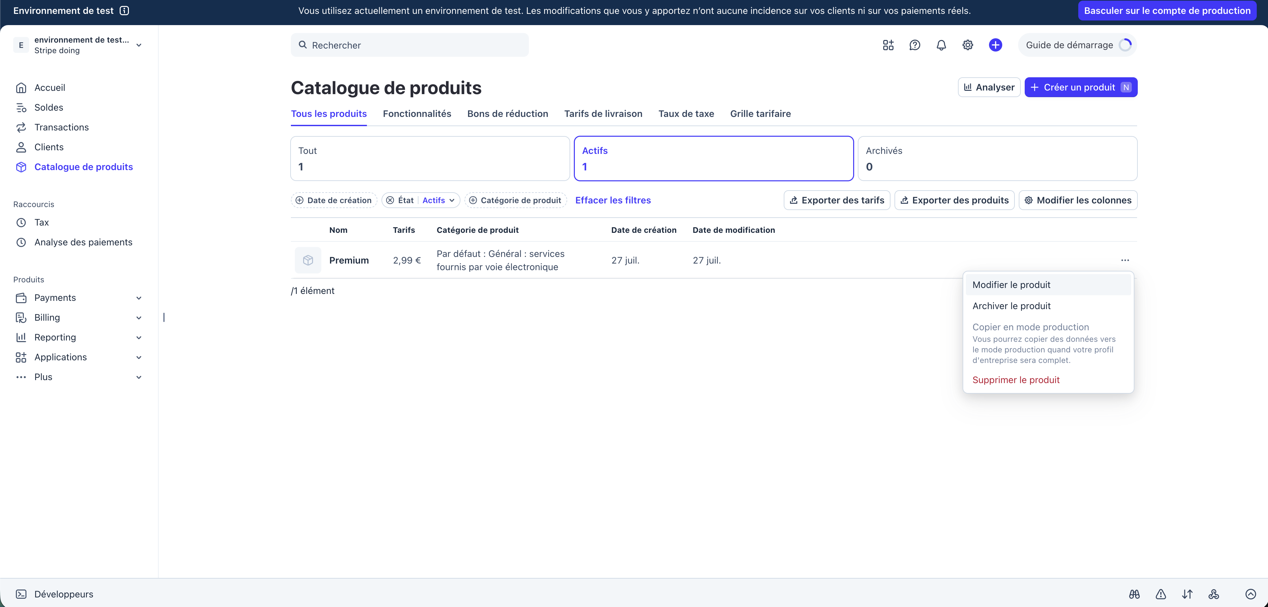Viewport: 1268px width, 607px height.
Task: Expand the Billing section chevron
Action: tap(139, 318)
